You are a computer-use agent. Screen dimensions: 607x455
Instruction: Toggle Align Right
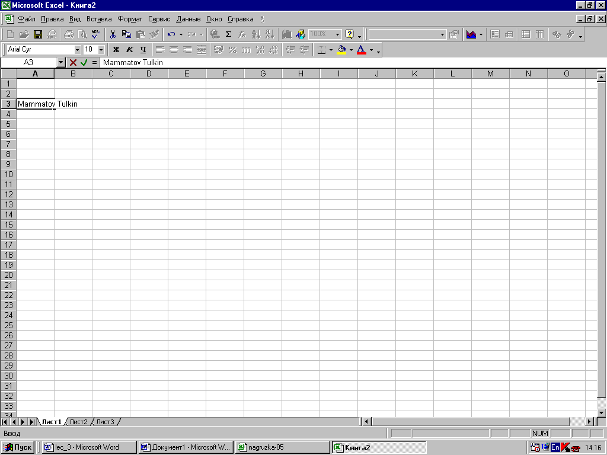click(x=187, y=50)
